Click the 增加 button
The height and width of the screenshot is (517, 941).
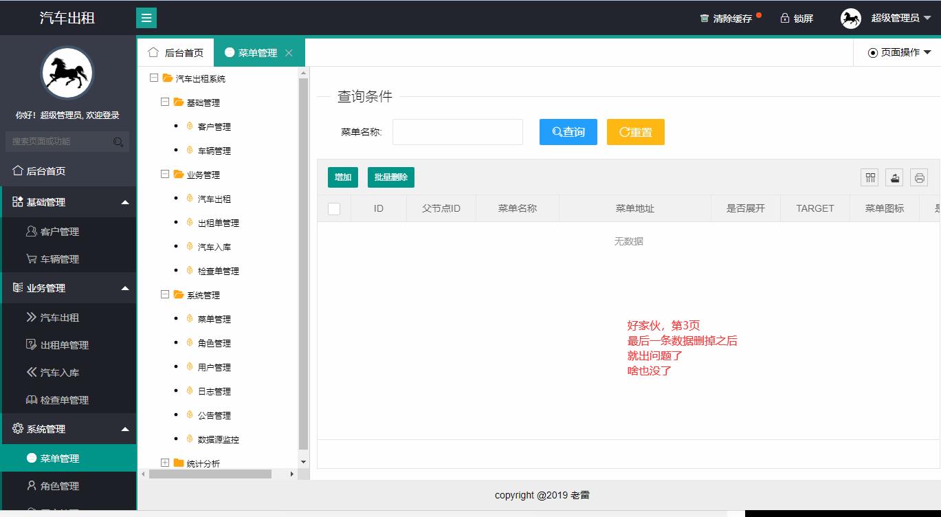[x=343, y=177]
